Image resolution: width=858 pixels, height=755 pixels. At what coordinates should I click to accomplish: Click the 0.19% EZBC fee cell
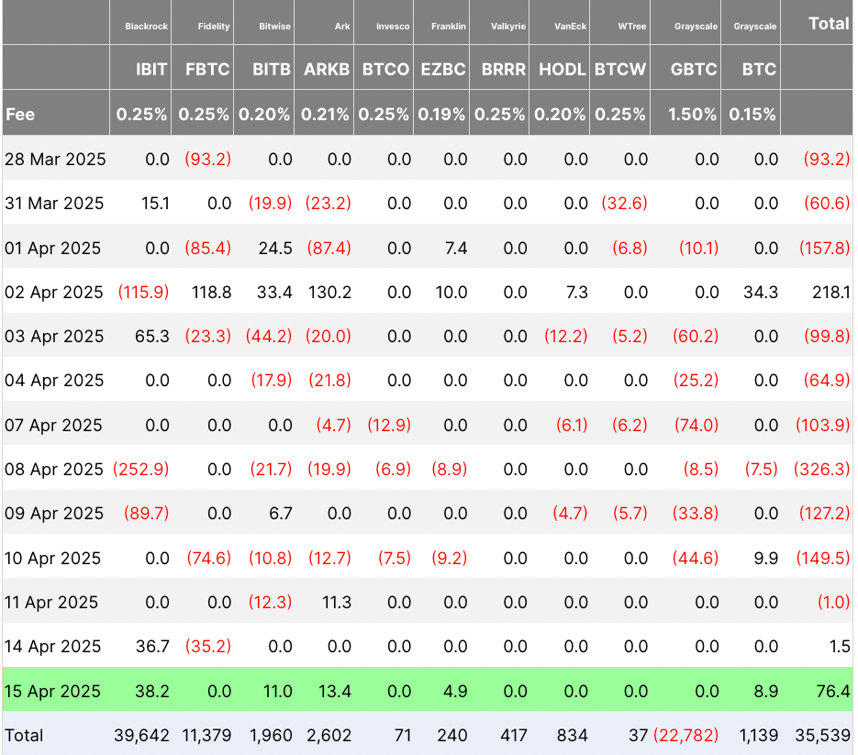(443, 115)
